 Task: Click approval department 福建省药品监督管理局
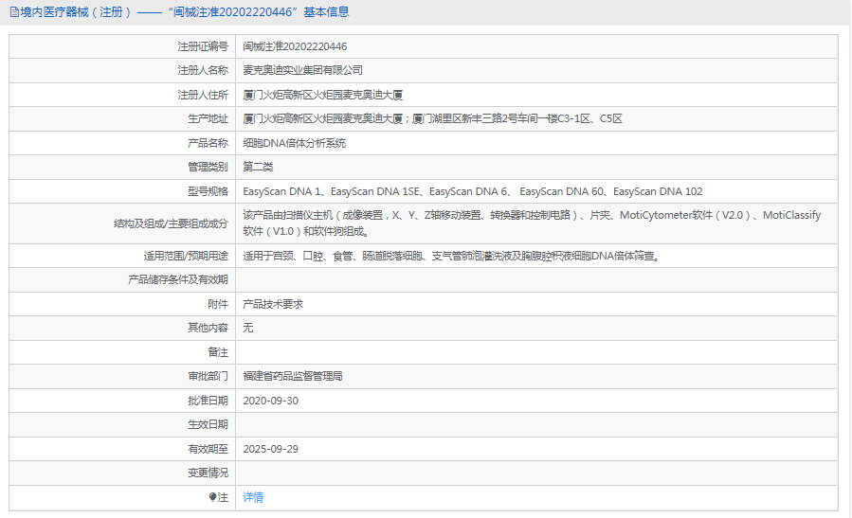click(x=293, y=376)
